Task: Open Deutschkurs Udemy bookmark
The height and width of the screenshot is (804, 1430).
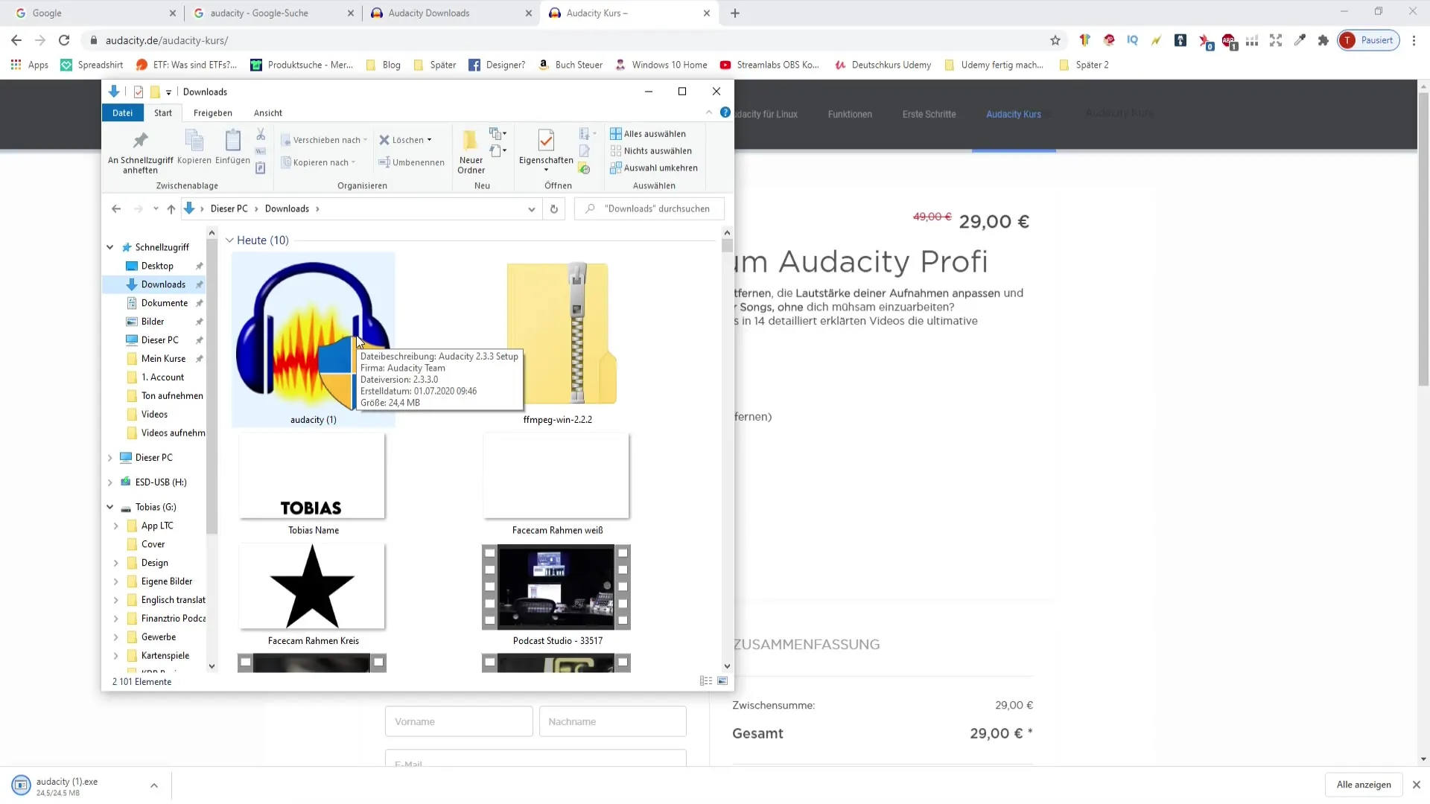Action: click(x=883, y=65)
